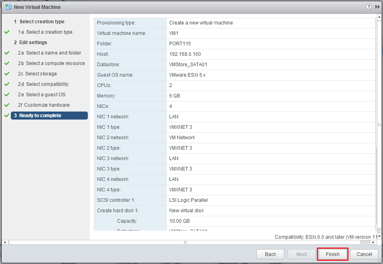Screen dimensions: 383x264
Task: Click the VM1 virtual machine name value
Action: (174, 33)
